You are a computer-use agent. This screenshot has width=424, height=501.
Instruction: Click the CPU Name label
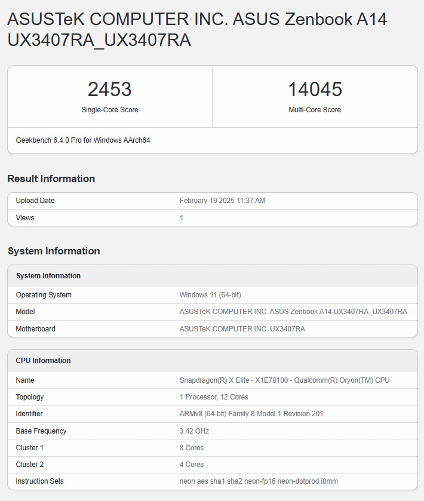pos(25,380)
